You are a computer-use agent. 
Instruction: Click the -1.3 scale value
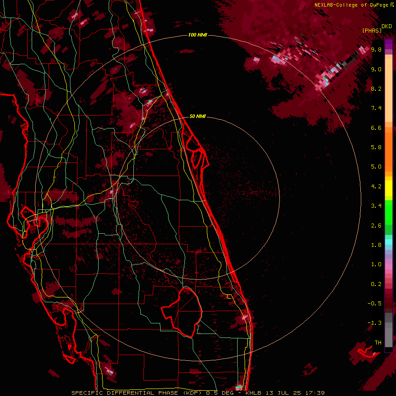(374, 323)
